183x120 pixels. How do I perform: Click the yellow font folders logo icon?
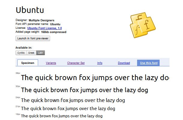143,25
